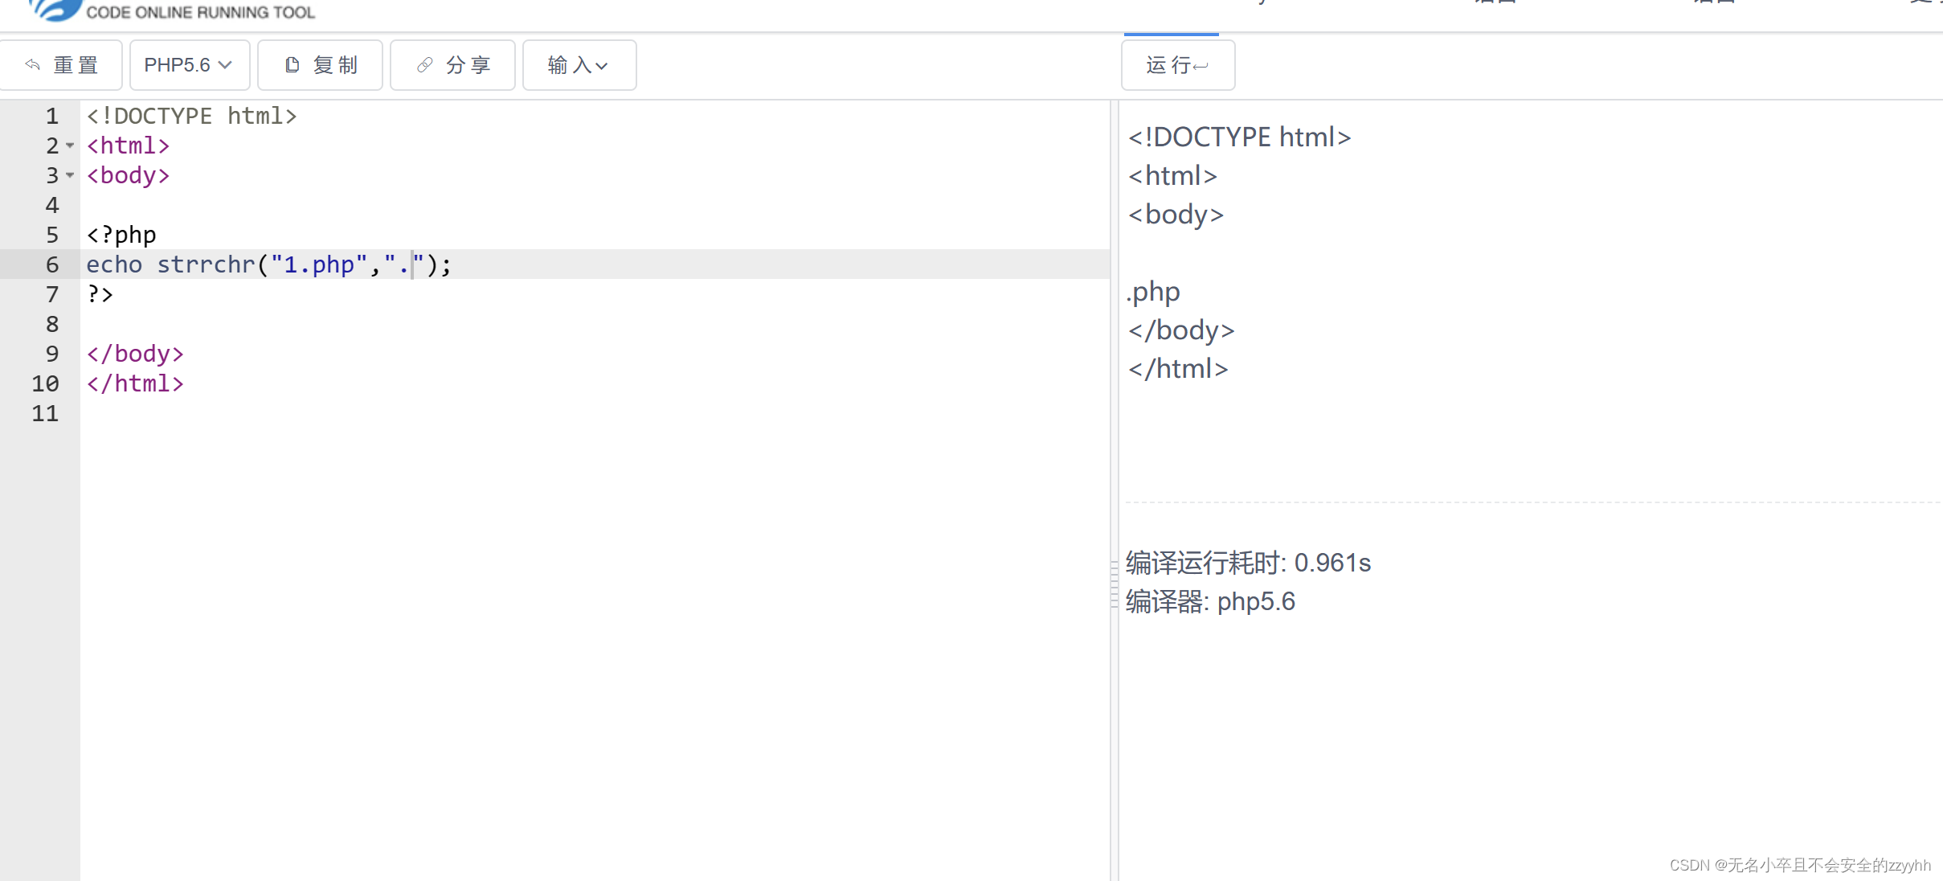
Task: Click the 重置 reset button
Action: (x=61, y=65)
